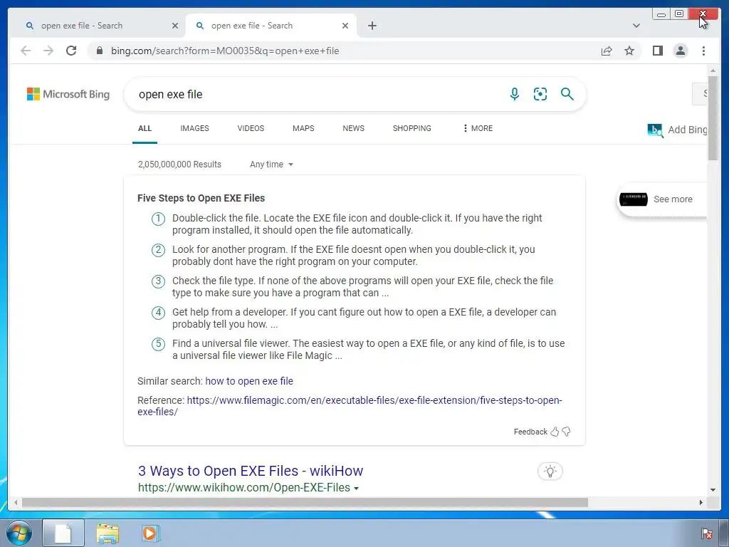
Task: Search by voice using microphone icon
Action: pyautogui.click(x=514, y=94)
